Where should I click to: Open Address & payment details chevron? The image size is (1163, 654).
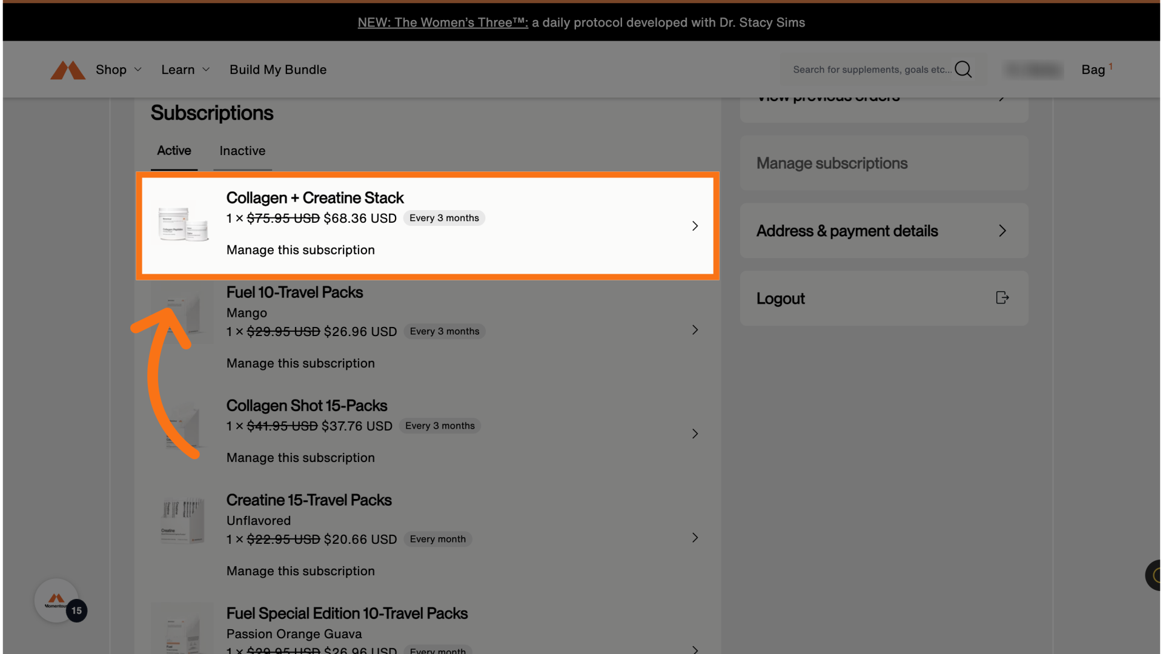point(1002,231)
